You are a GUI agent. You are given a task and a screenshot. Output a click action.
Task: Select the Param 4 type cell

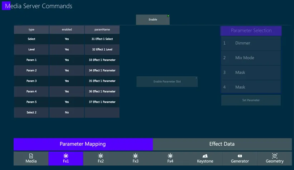[31, 91]
